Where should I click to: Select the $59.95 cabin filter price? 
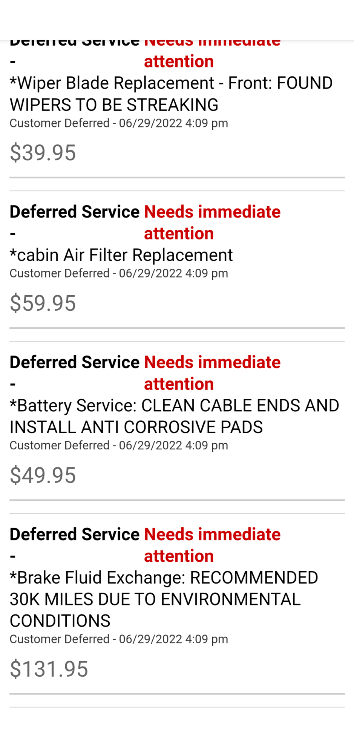point(43,303)
